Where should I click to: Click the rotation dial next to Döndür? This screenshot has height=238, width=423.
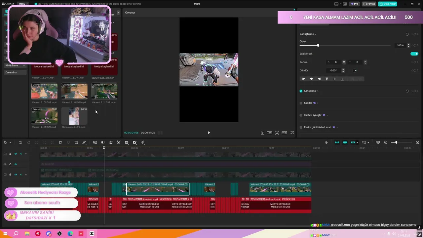point(355,70)
